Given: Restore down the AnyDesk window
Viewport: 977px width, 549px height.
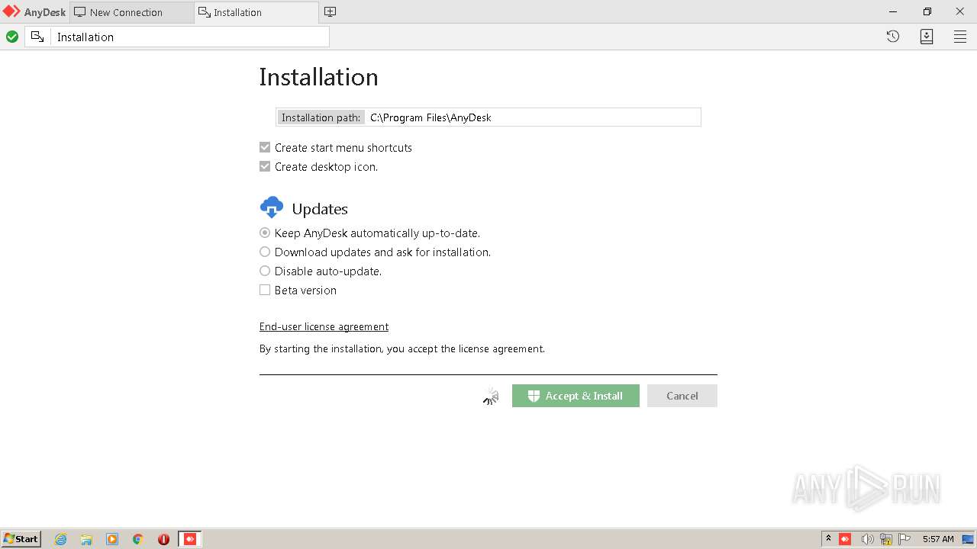Looking at the screenshot, I should tap(927, 11).
